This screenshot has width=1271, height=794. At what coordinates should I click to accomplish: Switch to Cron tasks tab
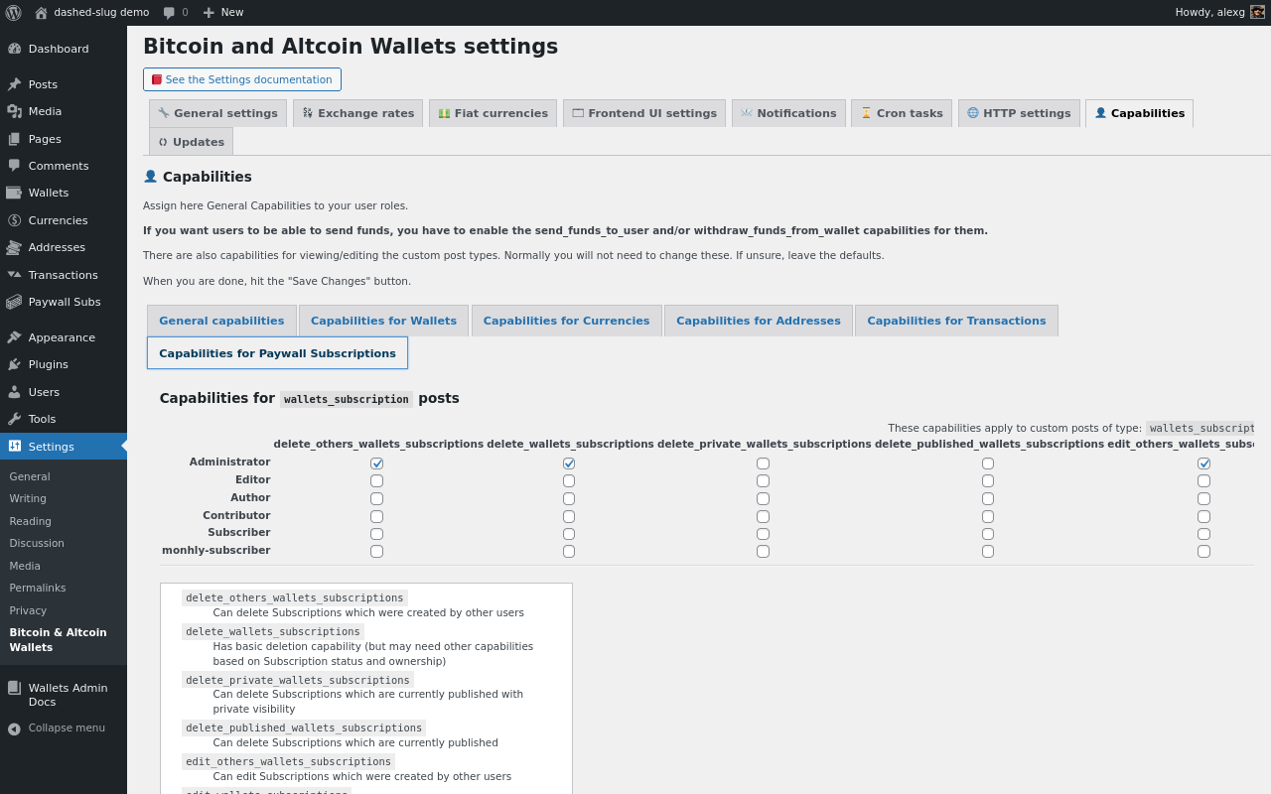tap(902, 113)
